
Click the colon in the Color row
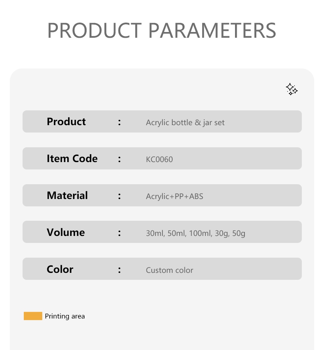pyautogui.click(x=119, y=270)
